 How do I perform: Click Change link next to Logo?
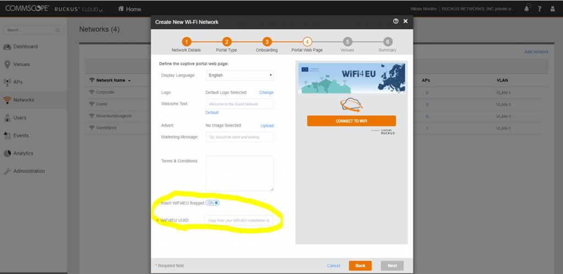(266, 92)
